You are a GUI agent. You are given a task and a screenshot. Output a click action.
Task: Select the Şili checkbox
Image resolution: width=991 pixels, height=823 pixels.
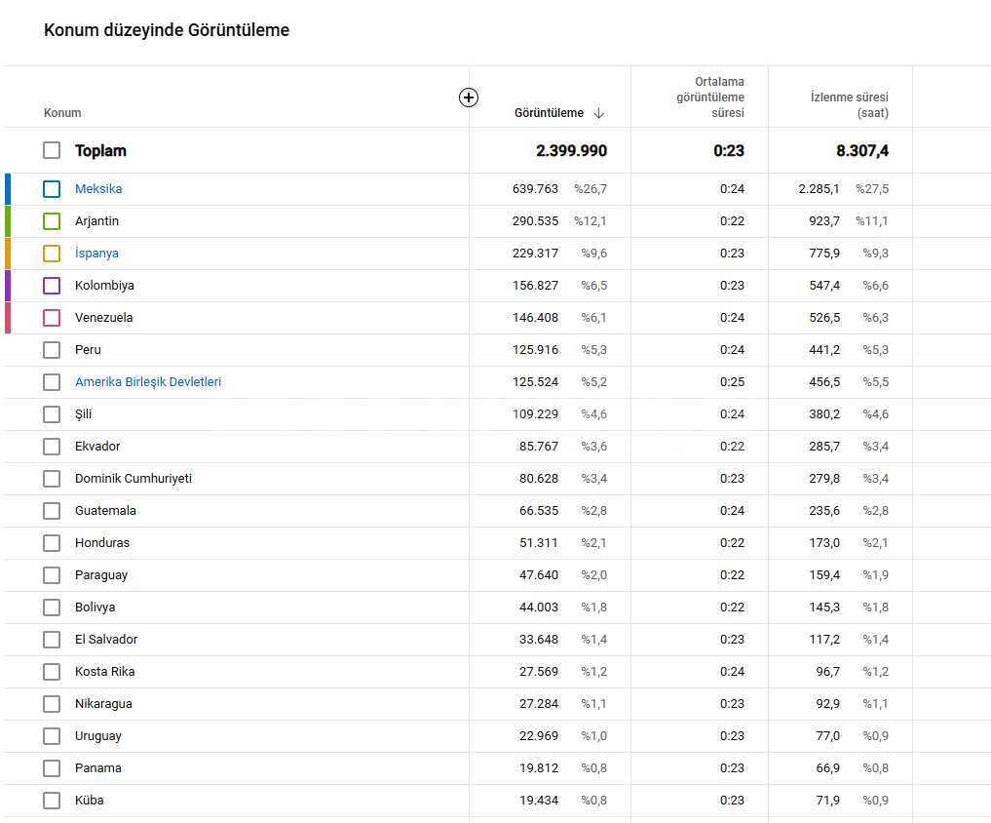click(x=52, y=414)
